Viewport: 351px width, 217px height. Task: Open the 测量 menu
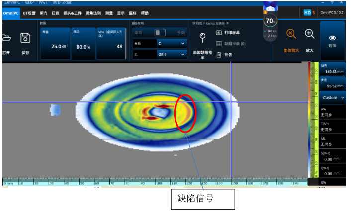(x=109, y=13)
